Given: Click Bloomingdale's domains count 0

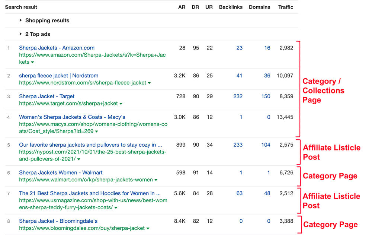Looking at the screenshot, I should pyautogui.click(x=269, y=221).
